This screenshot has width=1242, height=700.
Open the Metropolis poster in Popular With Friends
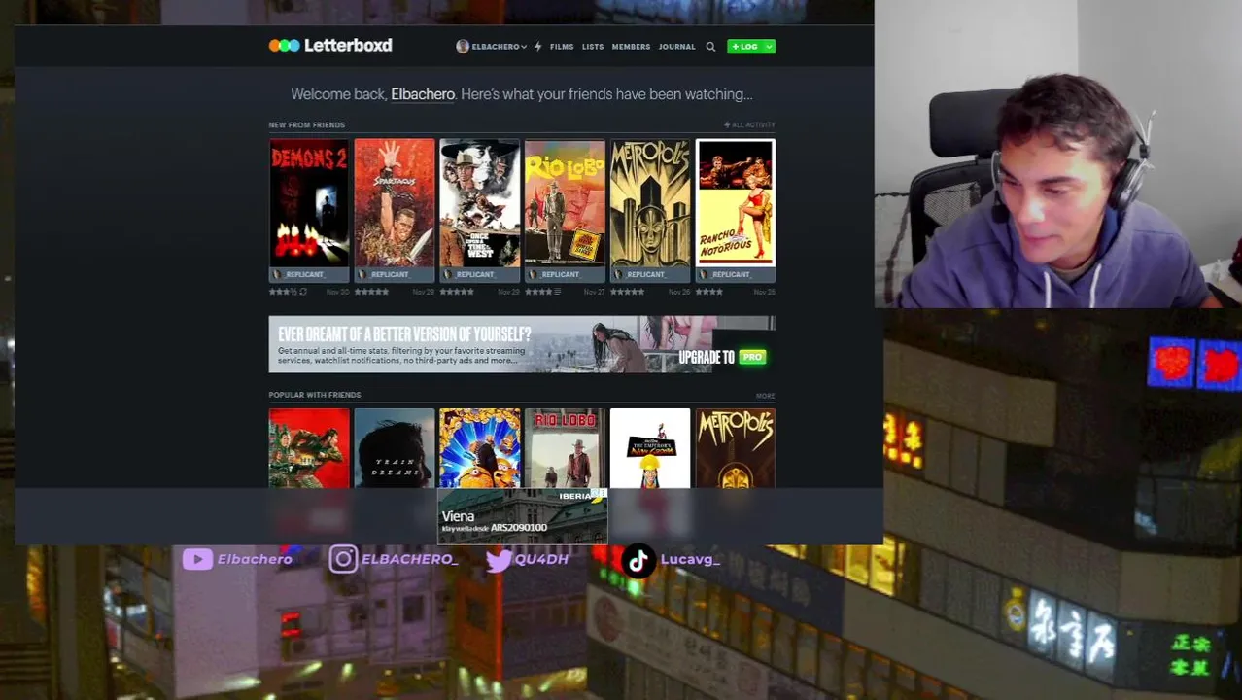(x=736, y=448)
